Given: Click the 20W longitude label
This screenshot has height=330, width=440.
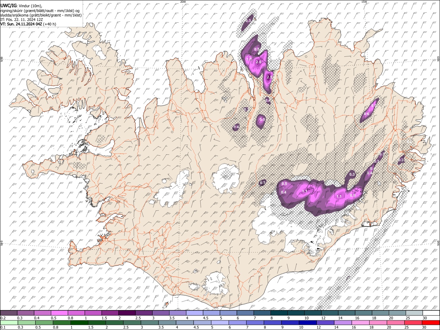Looking at the screenshot, I should [183, 2].
